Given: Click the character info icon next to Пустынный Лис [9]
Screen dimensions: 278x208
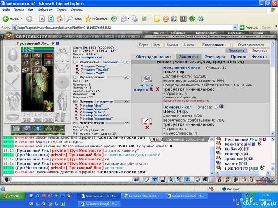Looking at the screenshot, I should (57, 43).
